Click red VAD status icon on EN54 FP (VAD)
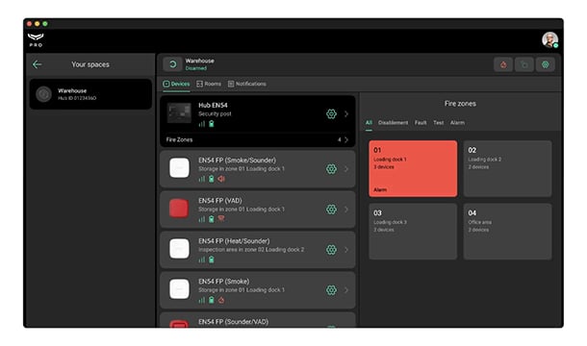Viewport: 587px width, 346px height. tap(221, 219)
